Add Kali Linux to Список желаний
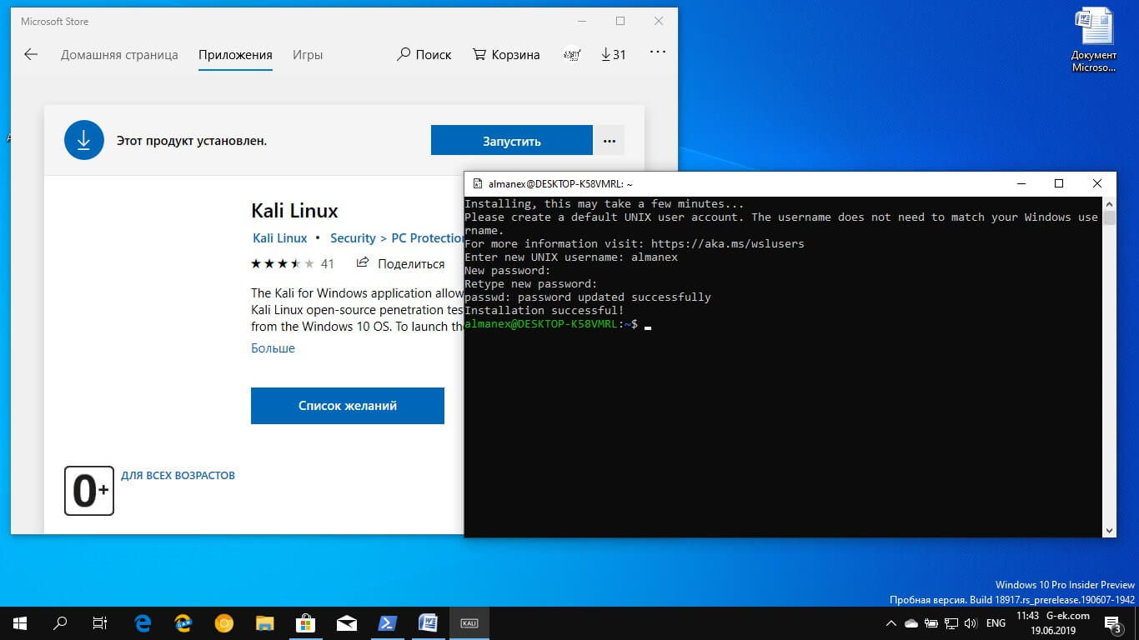Viewport: 1139px width, 640px height. click(x=348, y=406)
